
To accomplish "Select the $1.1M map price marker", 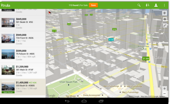I will [54, 31].
